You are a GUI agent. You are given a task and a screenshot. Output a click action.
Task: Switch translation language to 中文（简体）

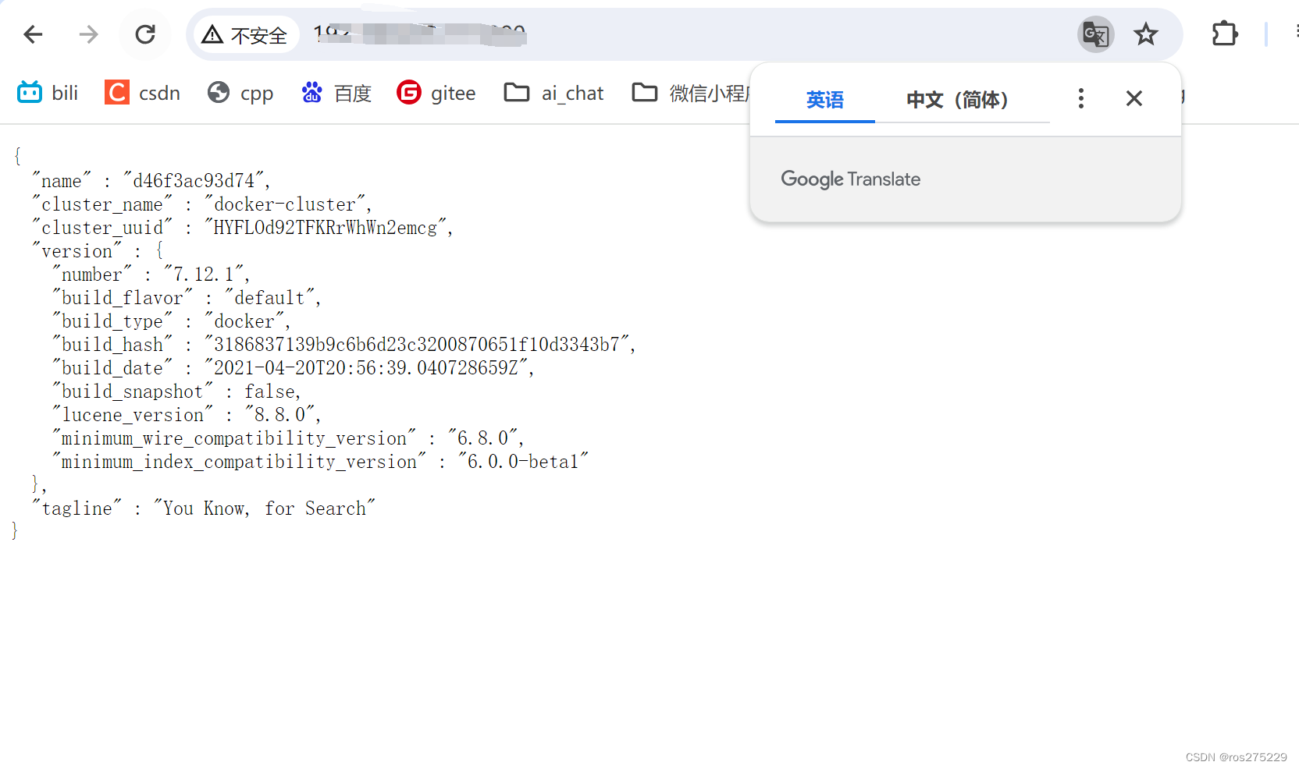coord(957,100)
